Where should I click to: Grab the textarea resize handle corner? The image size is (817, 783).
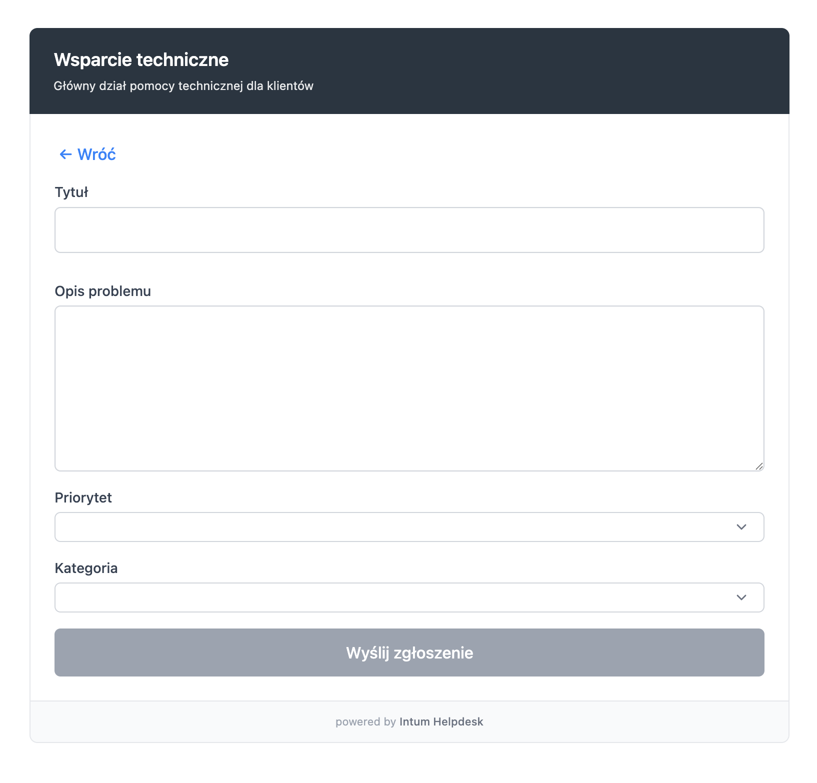(x=759, y=466)
